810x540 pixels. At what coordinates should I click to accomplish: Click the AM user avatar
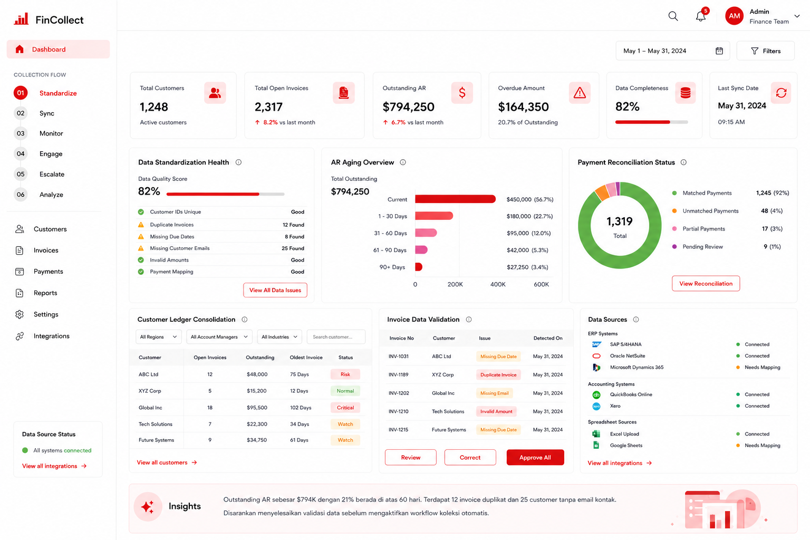point(735,16)
